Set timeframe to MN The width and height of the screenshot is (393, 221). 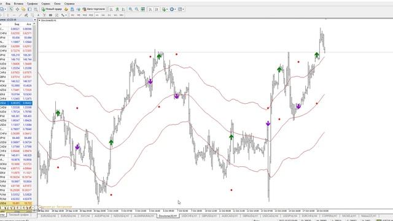(x=122, y=15)
